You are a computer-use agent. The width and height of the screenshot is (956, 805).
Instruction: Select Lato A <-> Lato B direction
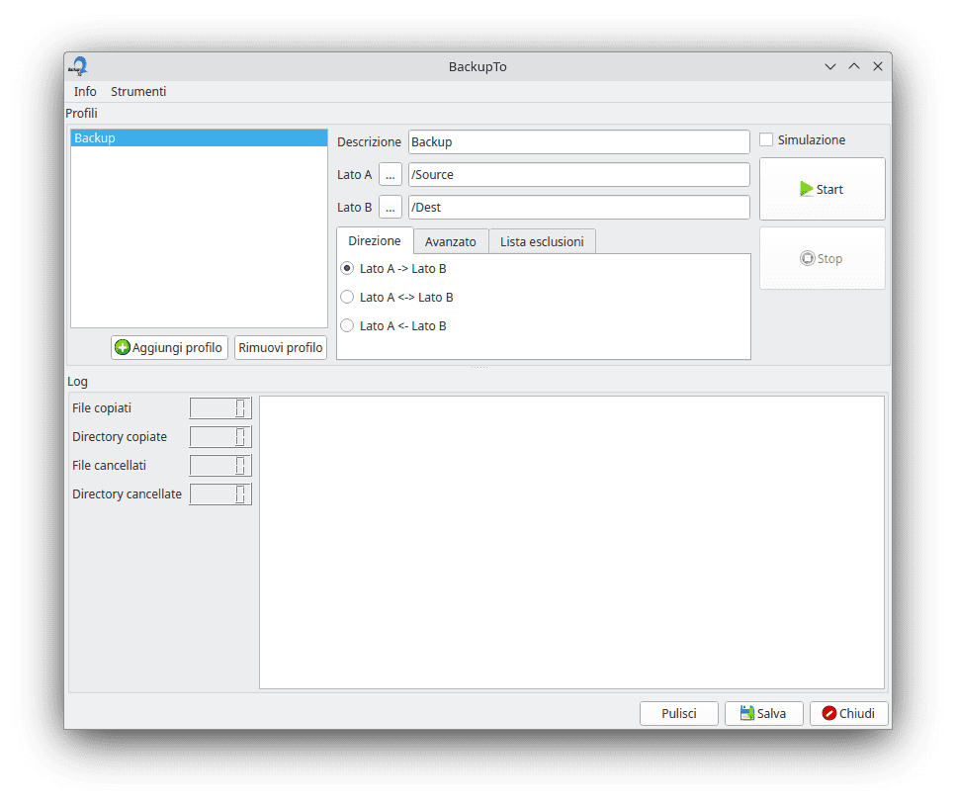pyautogui.click(x=347, y=297)
